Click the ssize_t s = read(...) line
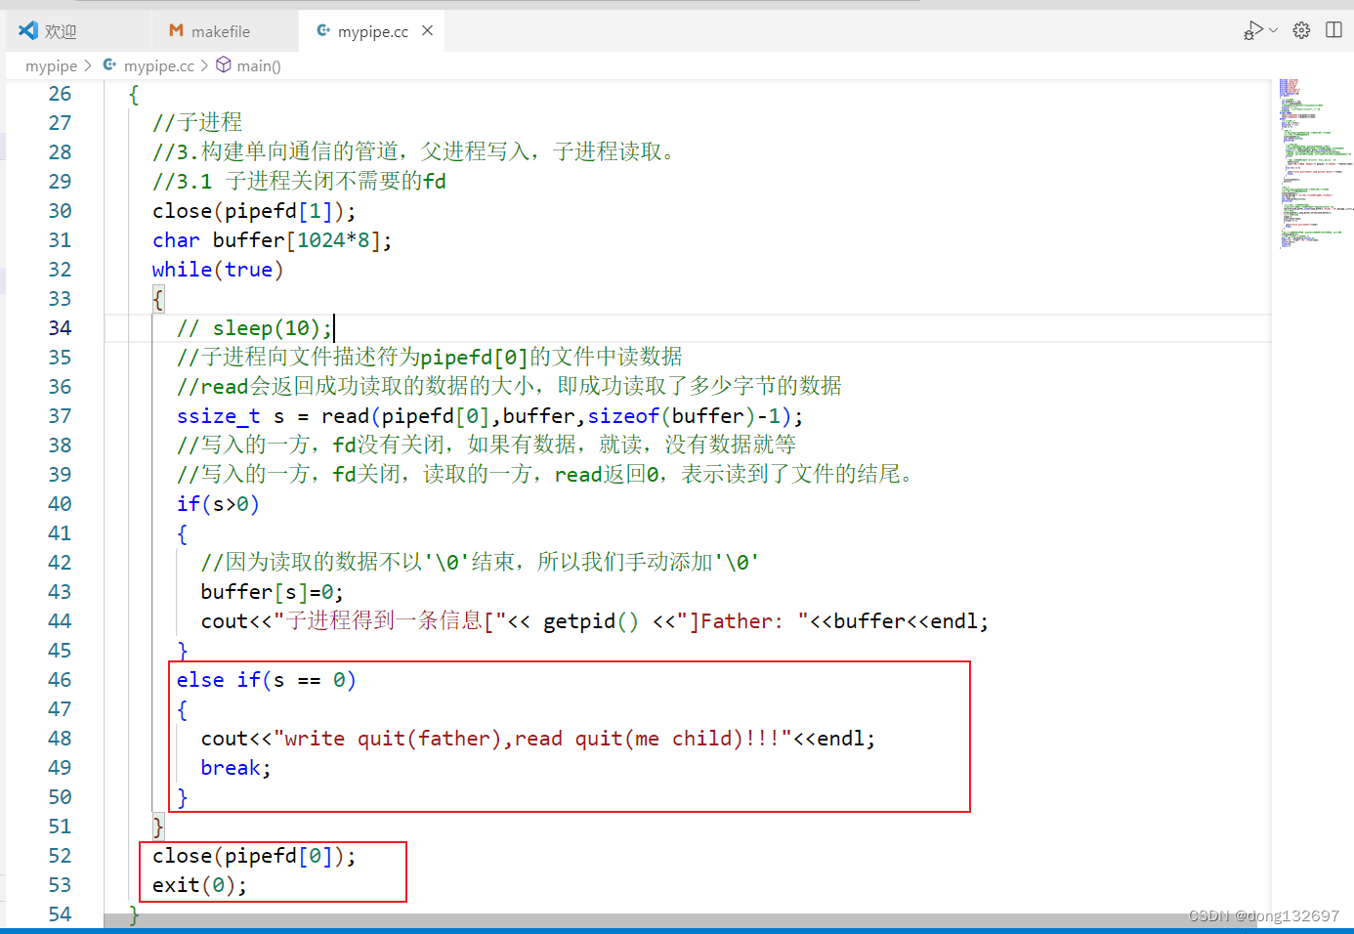This screenshot has width=1354, height=934. click(x=489, y=416)
